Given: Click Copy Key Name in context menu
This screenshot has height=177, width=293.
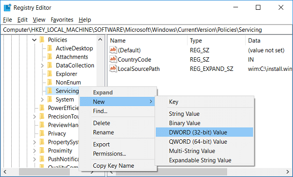Looking at the screenshot, I should 113,166.
